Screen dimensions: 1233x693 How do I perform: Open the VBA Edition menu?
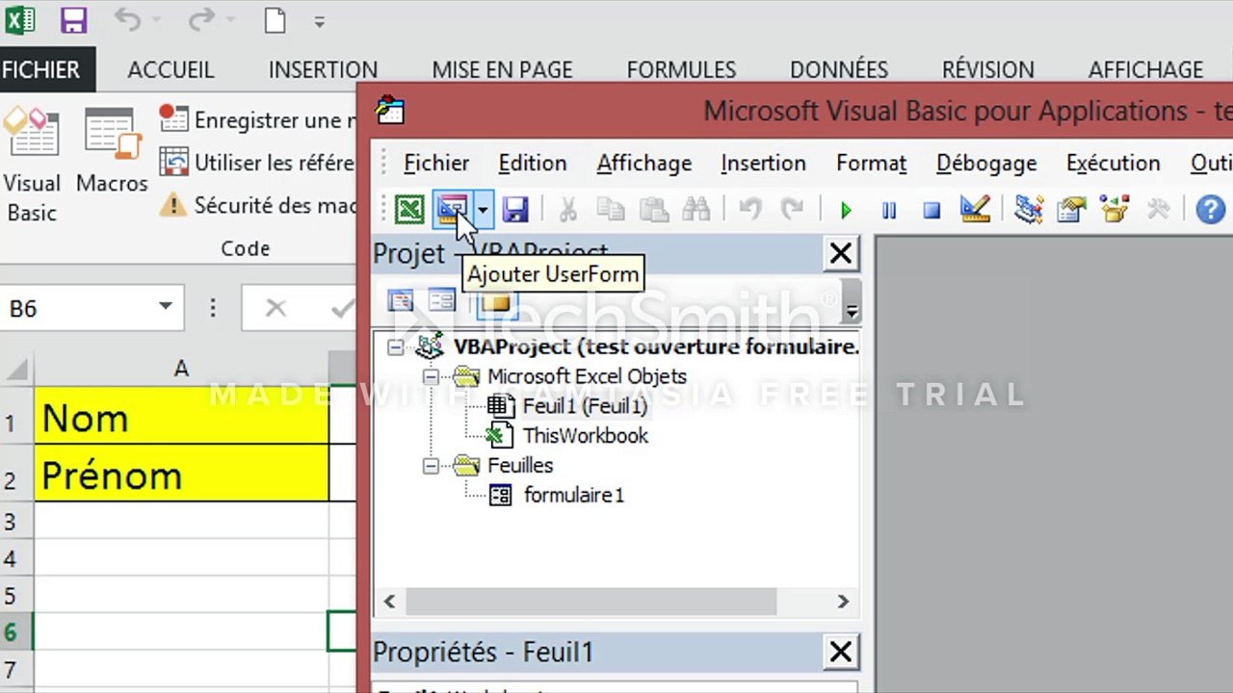(533, 164)
